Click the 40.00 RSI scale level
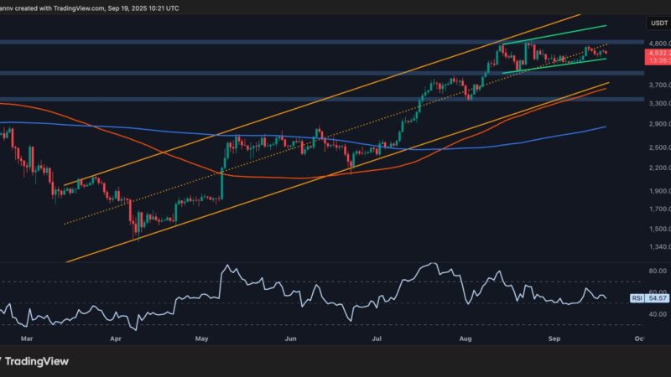This screenshot has width=671, height=377. (658, 314)
